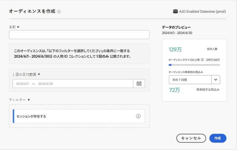Viewport: 237px width, 150px height.
Task: Click the audience description summary box
Action: [x=79, y=54]
